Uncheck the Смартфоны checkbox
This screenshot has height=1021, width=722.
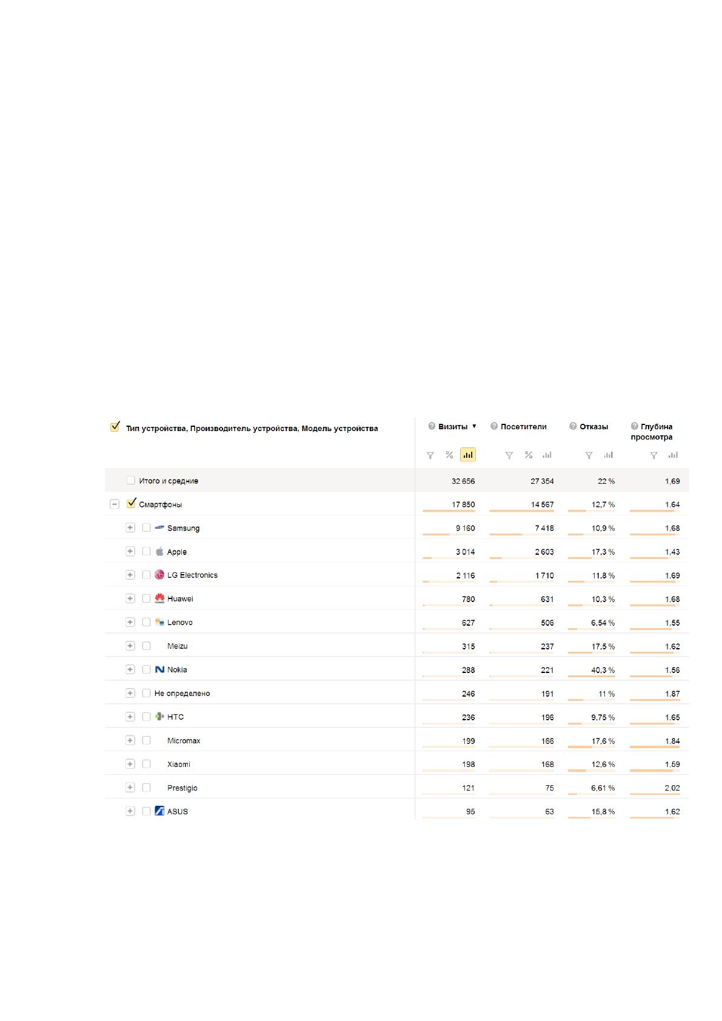click(x=131, y=503)
